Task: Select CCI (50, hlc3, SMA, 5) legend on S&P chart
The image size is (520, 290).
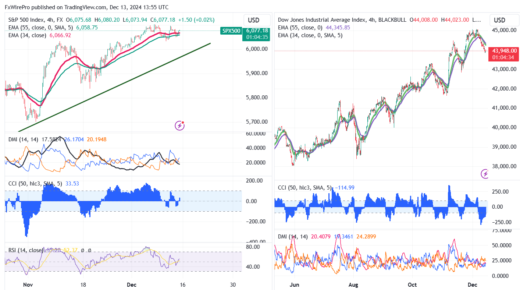Action: click(x=36, y=183)
